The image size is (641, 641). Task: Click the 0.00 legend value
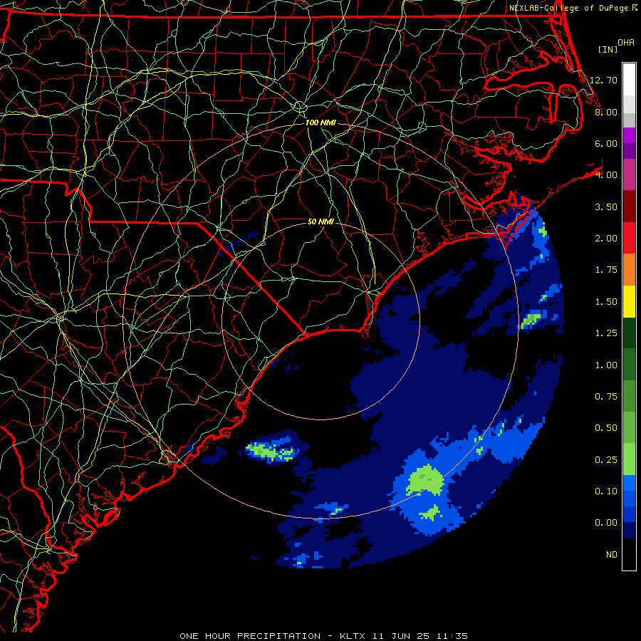coord(606,523)
